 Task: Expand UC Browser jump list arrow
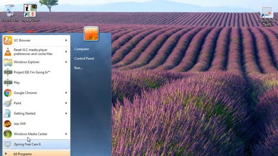(x=66, y=40)
